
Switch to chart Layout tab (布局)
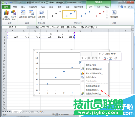coord(99,7)
